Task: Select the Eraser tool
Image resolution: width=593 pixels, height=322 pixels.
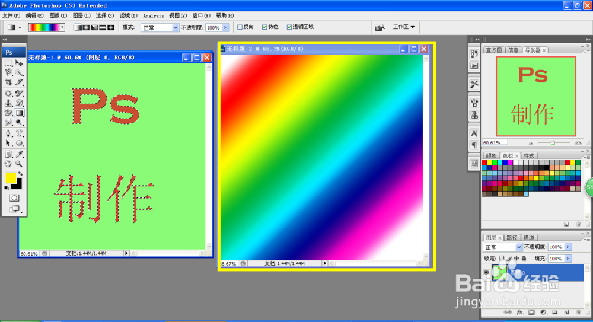Action: coord(8,113)
